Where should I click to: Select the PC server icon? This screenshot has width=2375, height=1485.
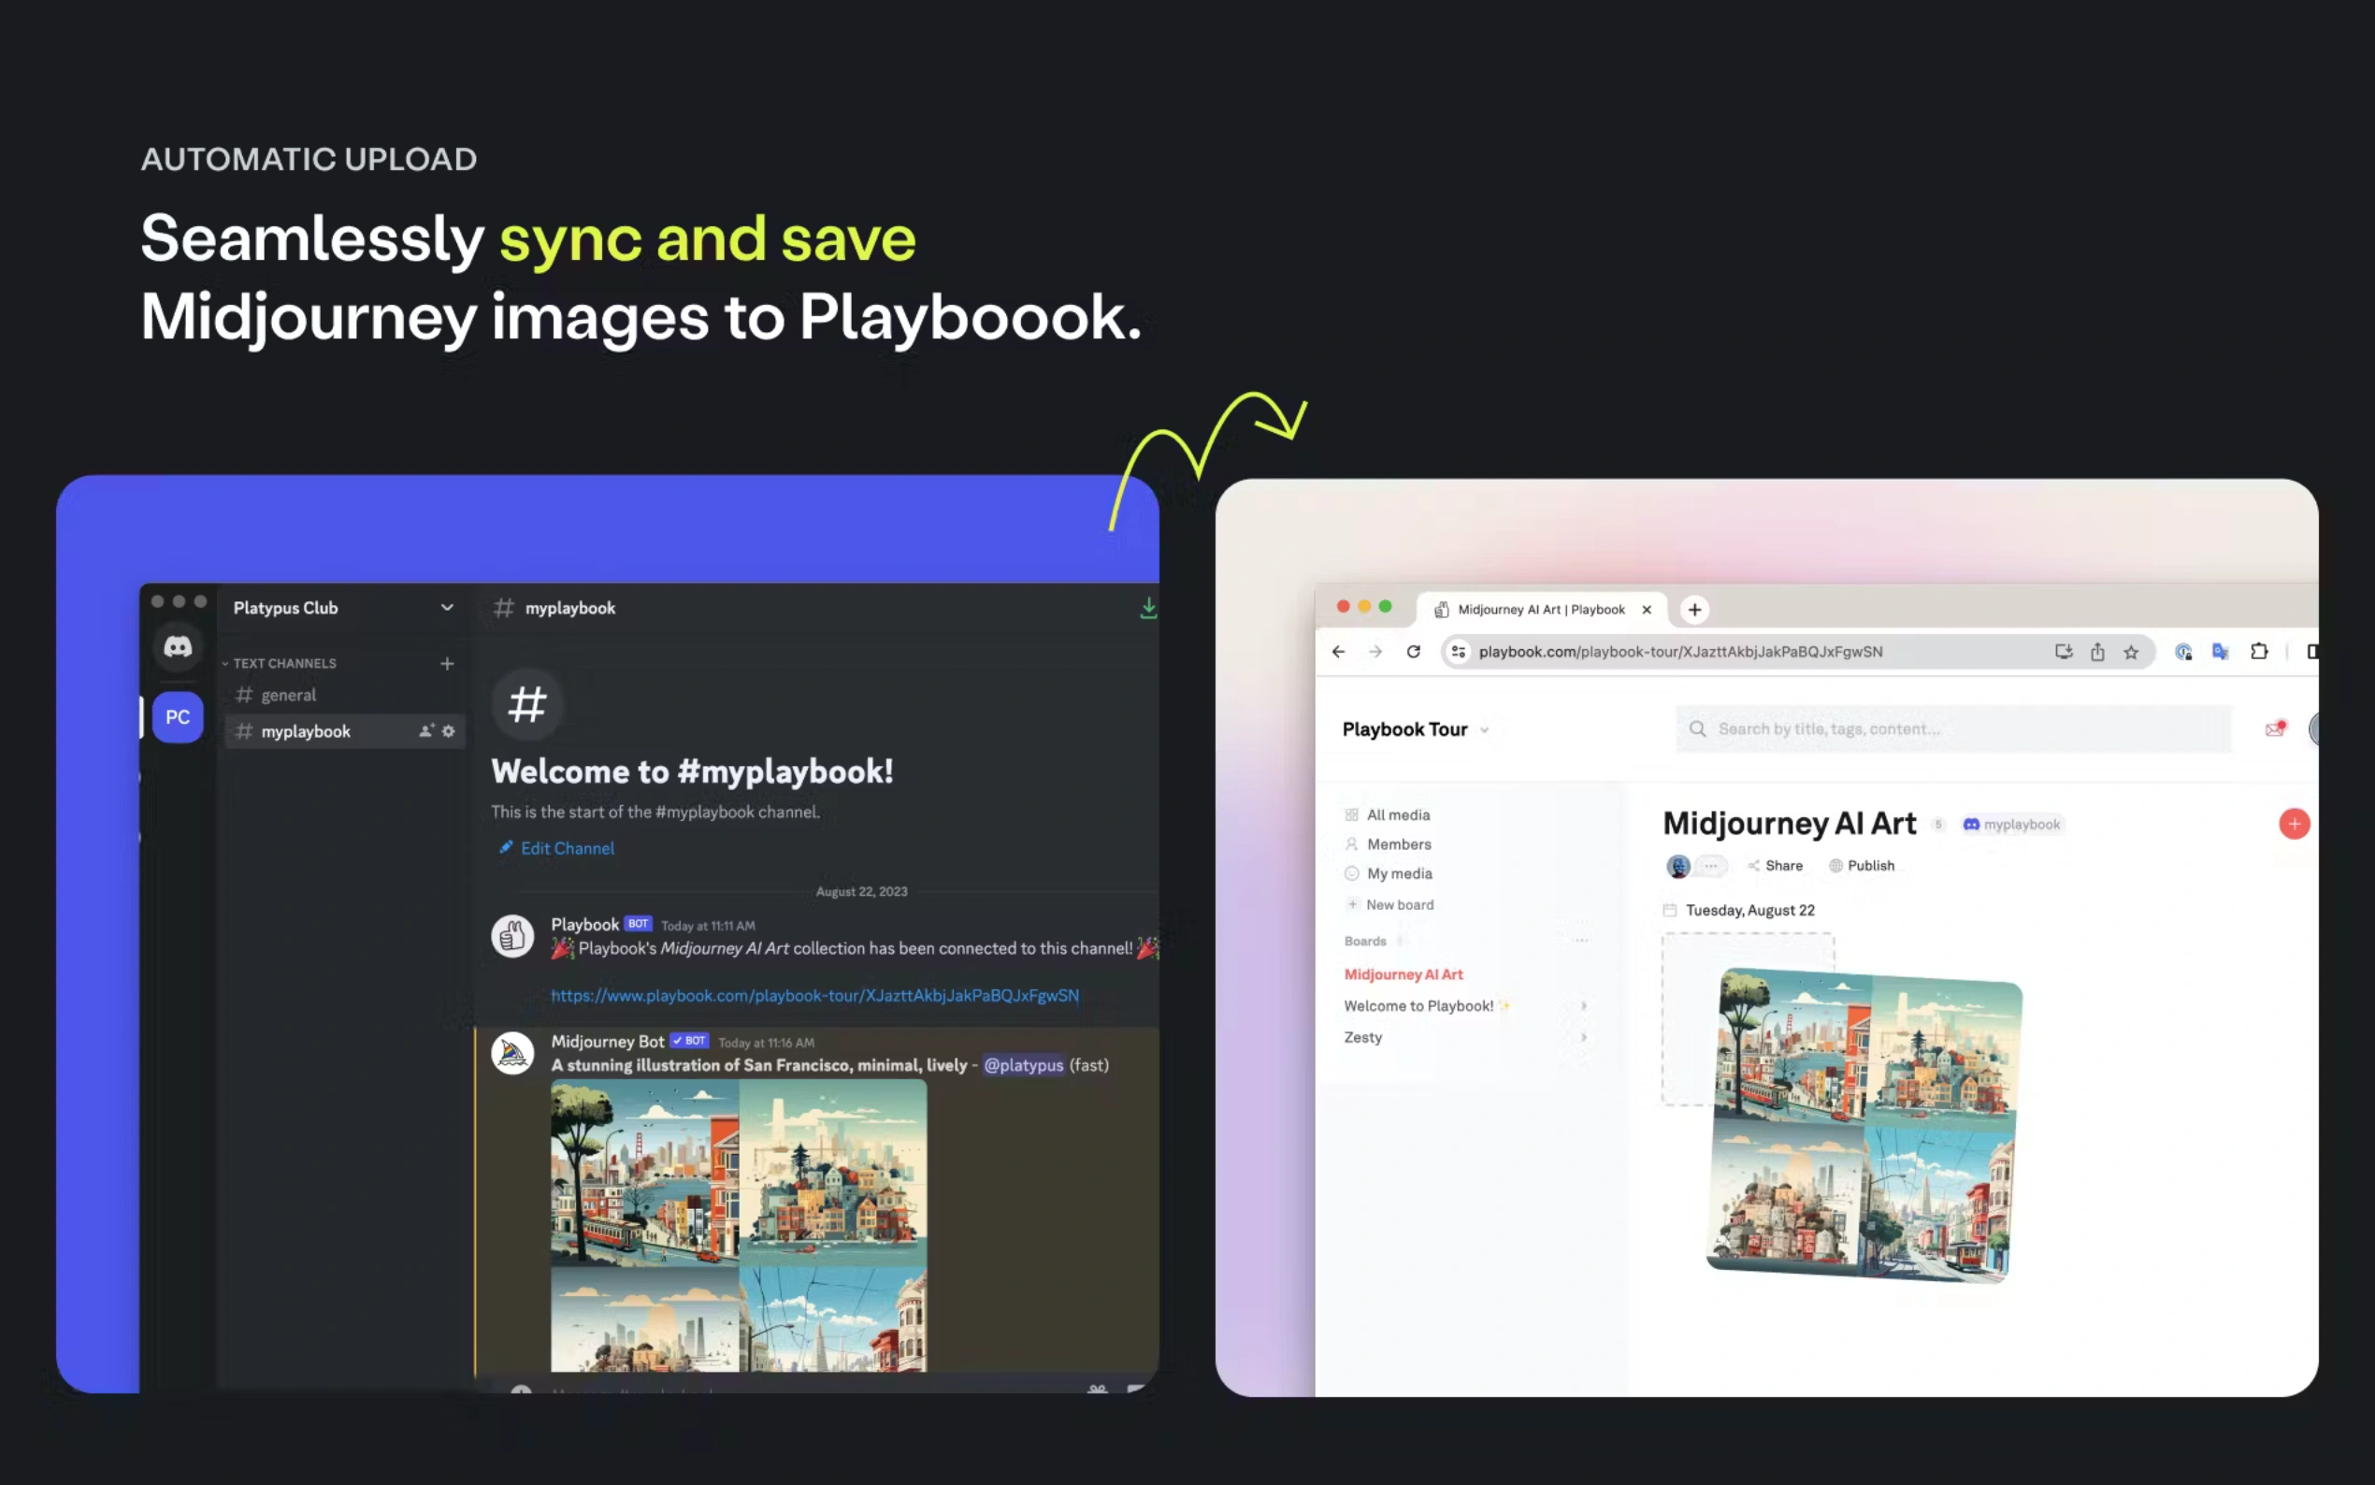click(178, 717)
